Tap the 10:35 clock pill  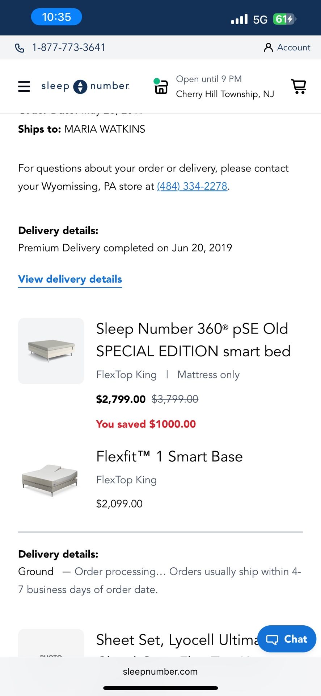click(56, 17)
